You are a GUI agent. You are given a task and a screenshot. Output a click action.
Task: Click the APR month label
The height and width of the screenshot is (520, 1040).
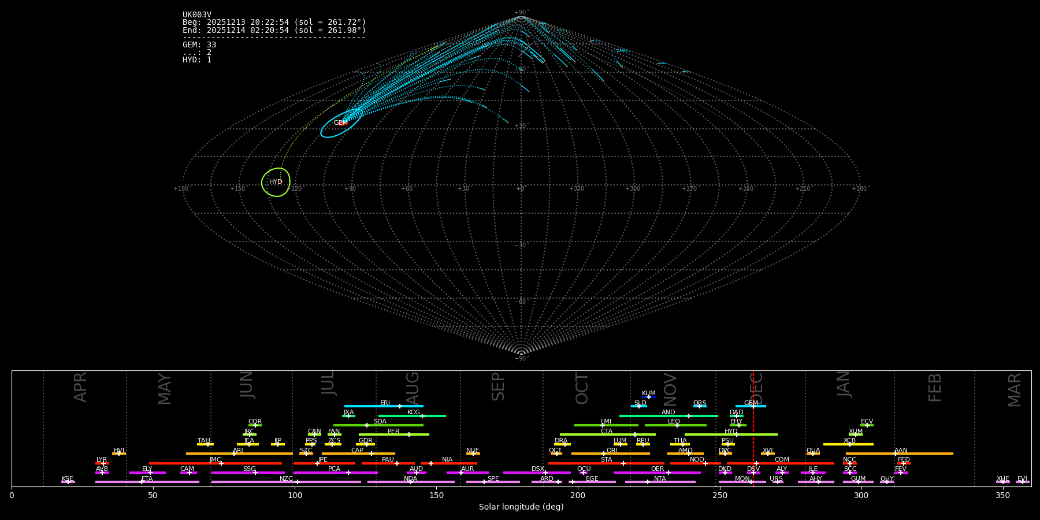coord(81,387)
